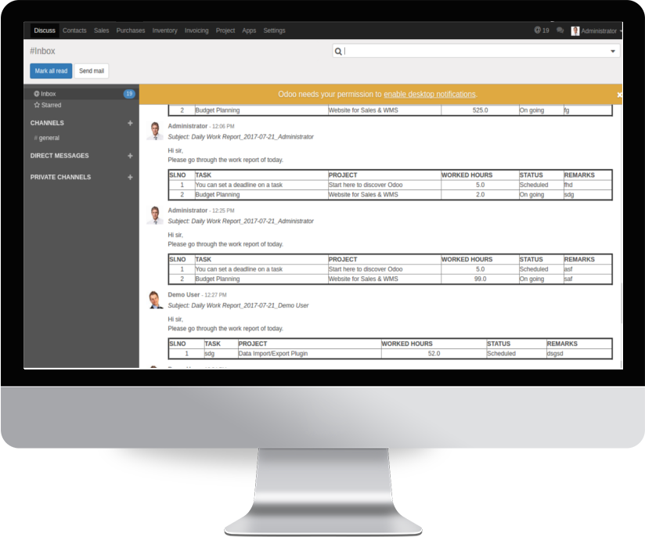Image resolution: width=645 pixels, height=537 pixels.
Task: Open the #general channel
Action: pos(47,138)
